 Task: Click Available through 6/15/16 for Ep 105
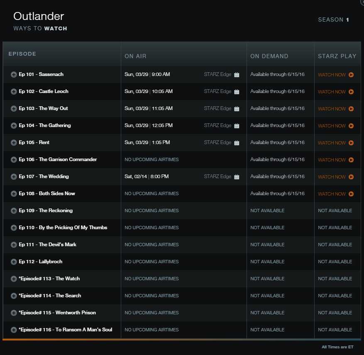pos(277,142)
